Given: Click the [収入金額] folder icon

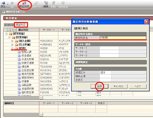Looking at the screenshot, I should coord(16,41).
